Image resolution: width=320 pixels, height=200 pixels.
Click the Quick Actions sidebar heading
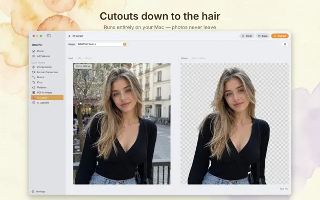pyautogui.click(x=38, y=63)
